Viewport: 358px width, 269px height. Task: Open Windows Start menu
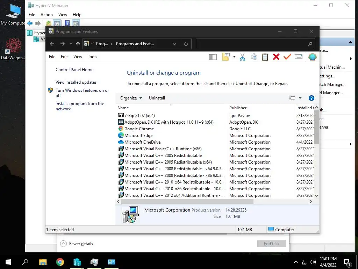[x=8, y=262]
